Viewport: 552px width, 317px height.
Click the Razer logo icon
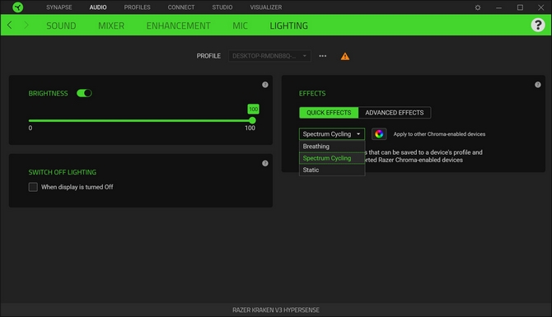(17, 7)
